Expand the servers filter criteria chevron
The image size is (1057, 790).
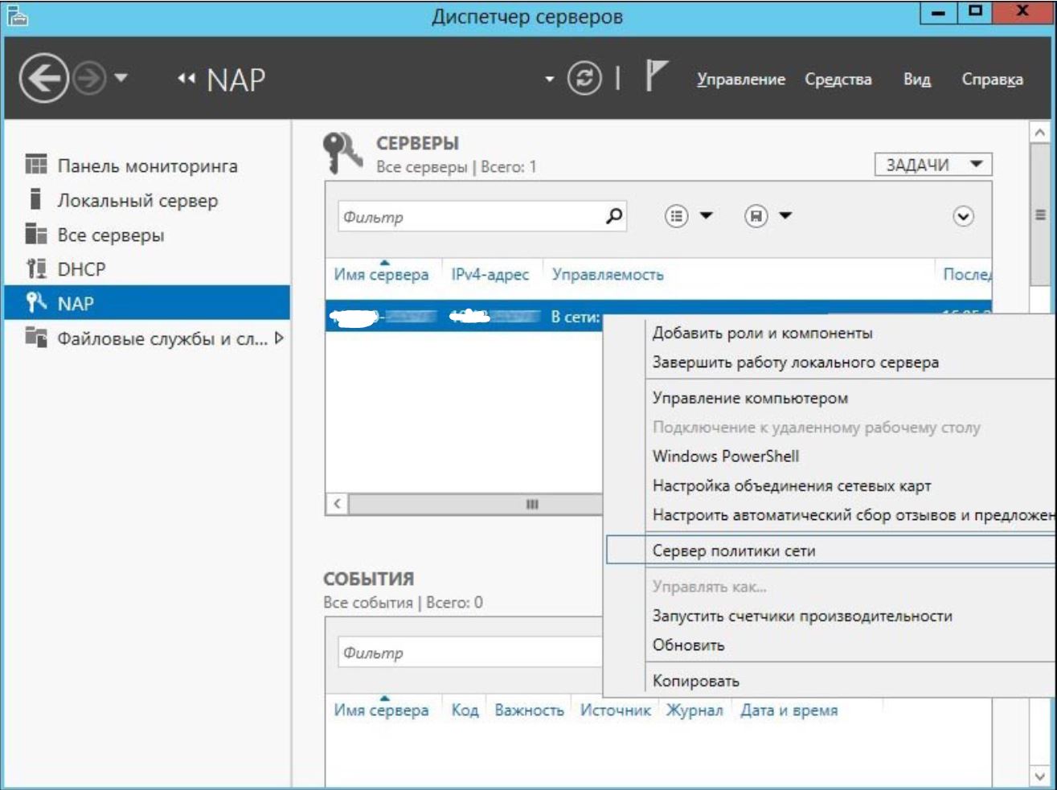coord(963,216)
